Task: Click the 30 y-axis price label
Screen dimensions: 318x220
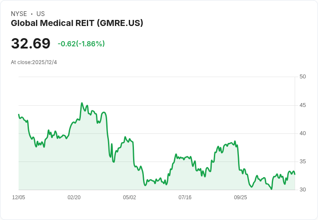Action: click(x=302, y=190)
